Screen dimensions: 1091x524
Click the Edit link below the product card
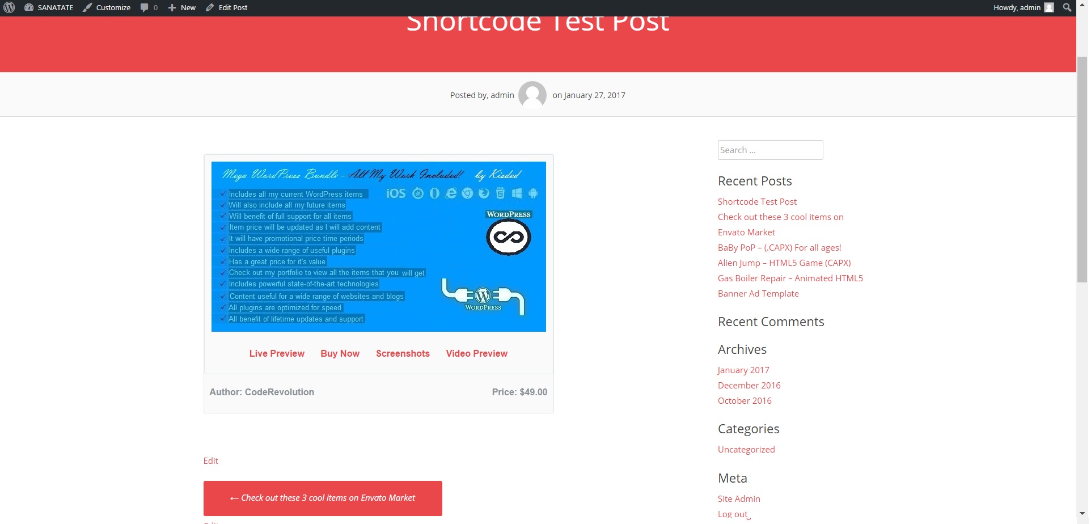(x=211, y=460)
